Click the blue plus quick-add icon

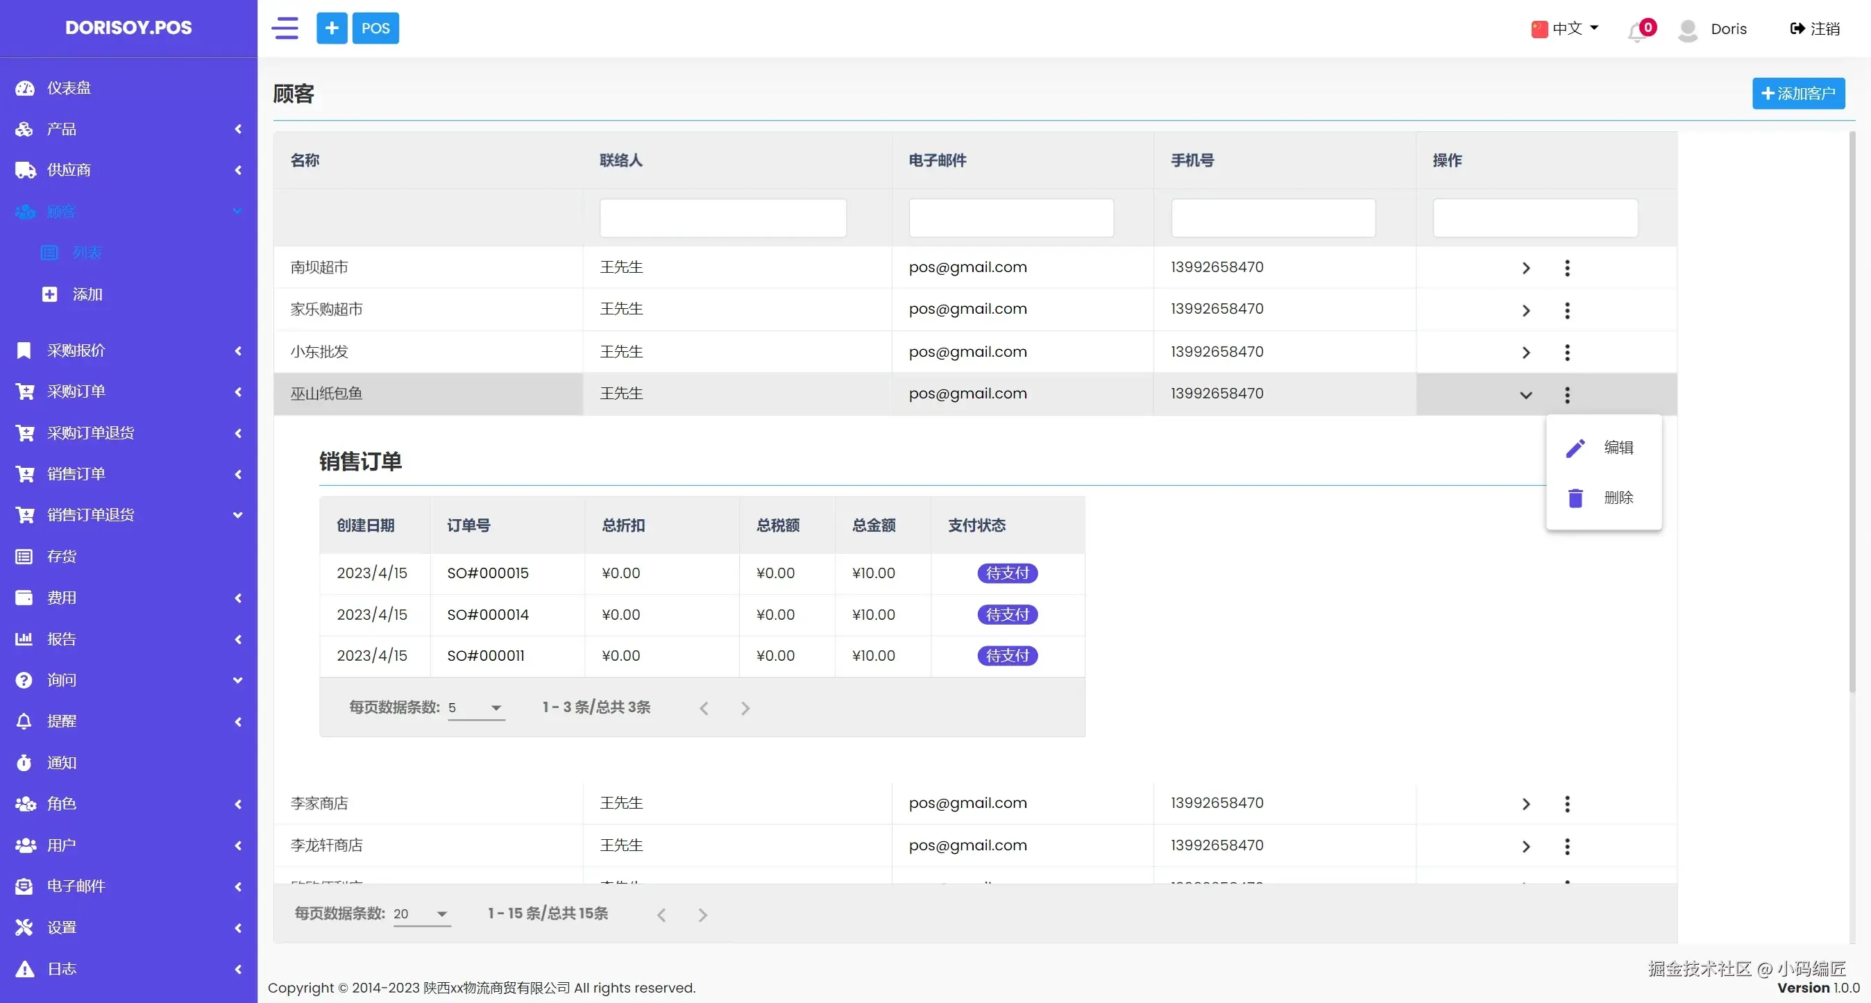tap(331, 28)
